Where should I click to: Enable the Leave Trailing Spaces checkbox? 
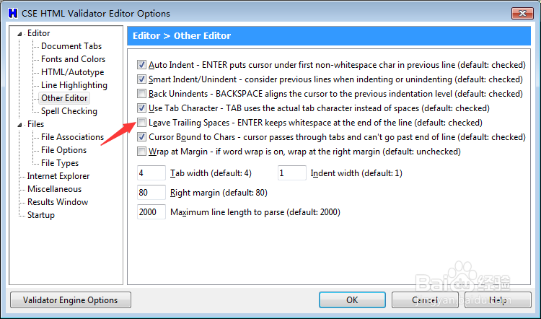tap(141, 123)
